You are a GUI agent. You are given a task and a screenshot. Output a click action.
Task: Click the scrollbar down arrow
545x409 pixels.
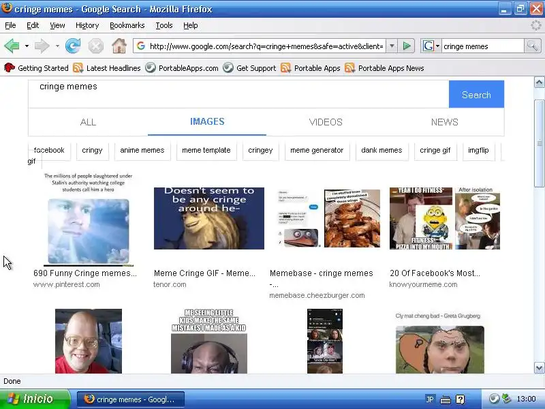coord(539,367)
